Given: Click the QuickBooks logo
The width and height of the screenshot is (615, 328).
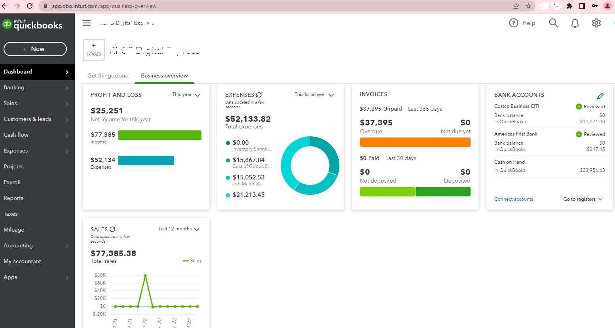Looking at the screenshot, I should coord(32,25).
